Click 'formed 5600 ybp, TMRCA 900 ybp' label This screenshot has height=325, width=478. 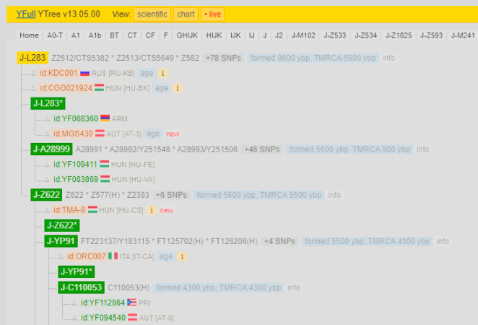(x=349, y=149)
